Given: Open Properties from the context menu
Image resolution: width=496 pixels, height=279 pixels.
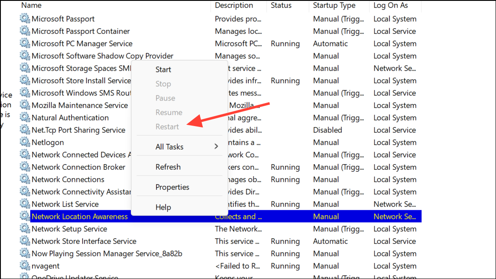Looking at the screenshot, I should [172, 187].
